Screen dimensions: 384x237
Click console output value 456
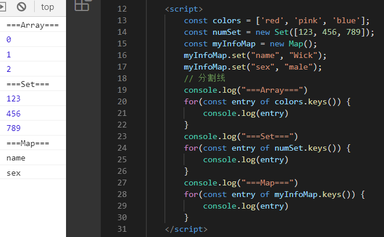coord(13,114)
